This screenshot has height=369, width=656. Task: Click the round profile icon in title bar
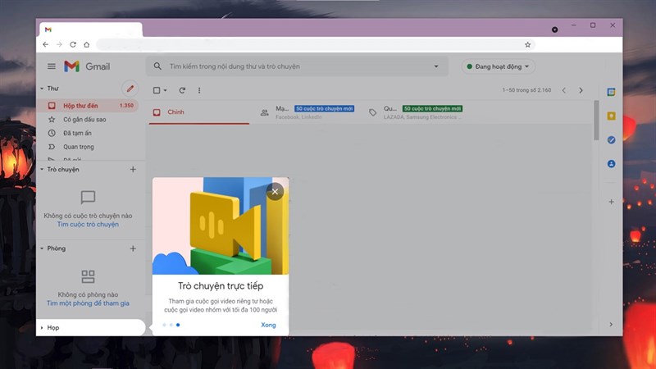click(x=555, y=30)
